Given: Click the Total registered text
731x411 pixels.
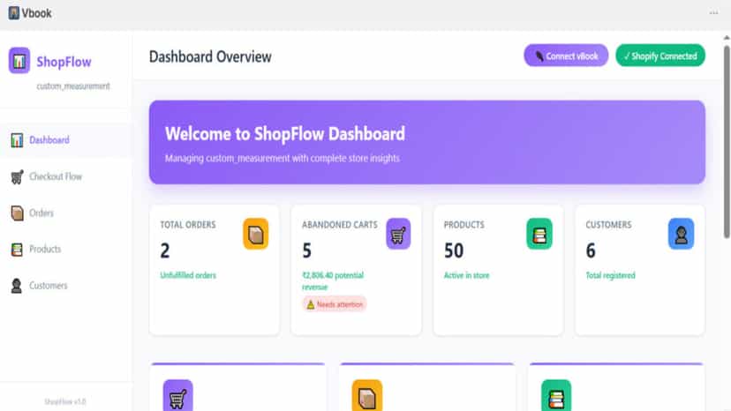Looking at the screenshot, I should [x=610, y=275].
